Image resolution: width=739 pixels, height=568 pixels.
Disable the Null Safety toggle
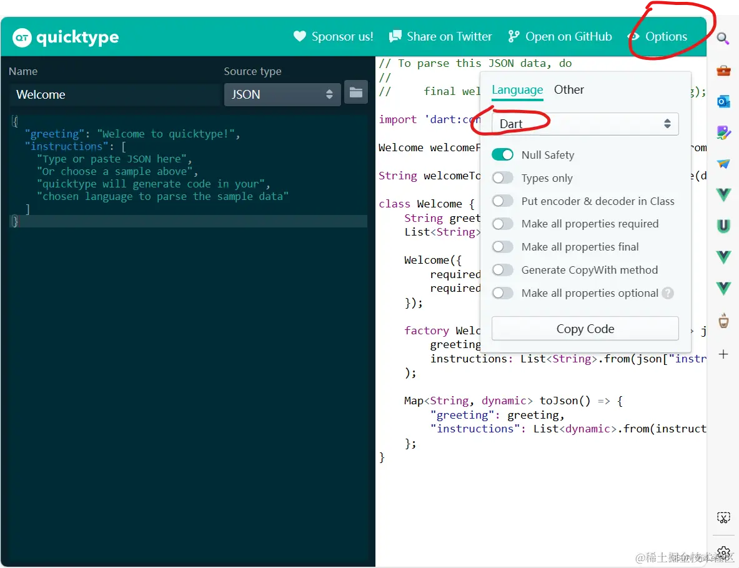[x=502, y=154]
